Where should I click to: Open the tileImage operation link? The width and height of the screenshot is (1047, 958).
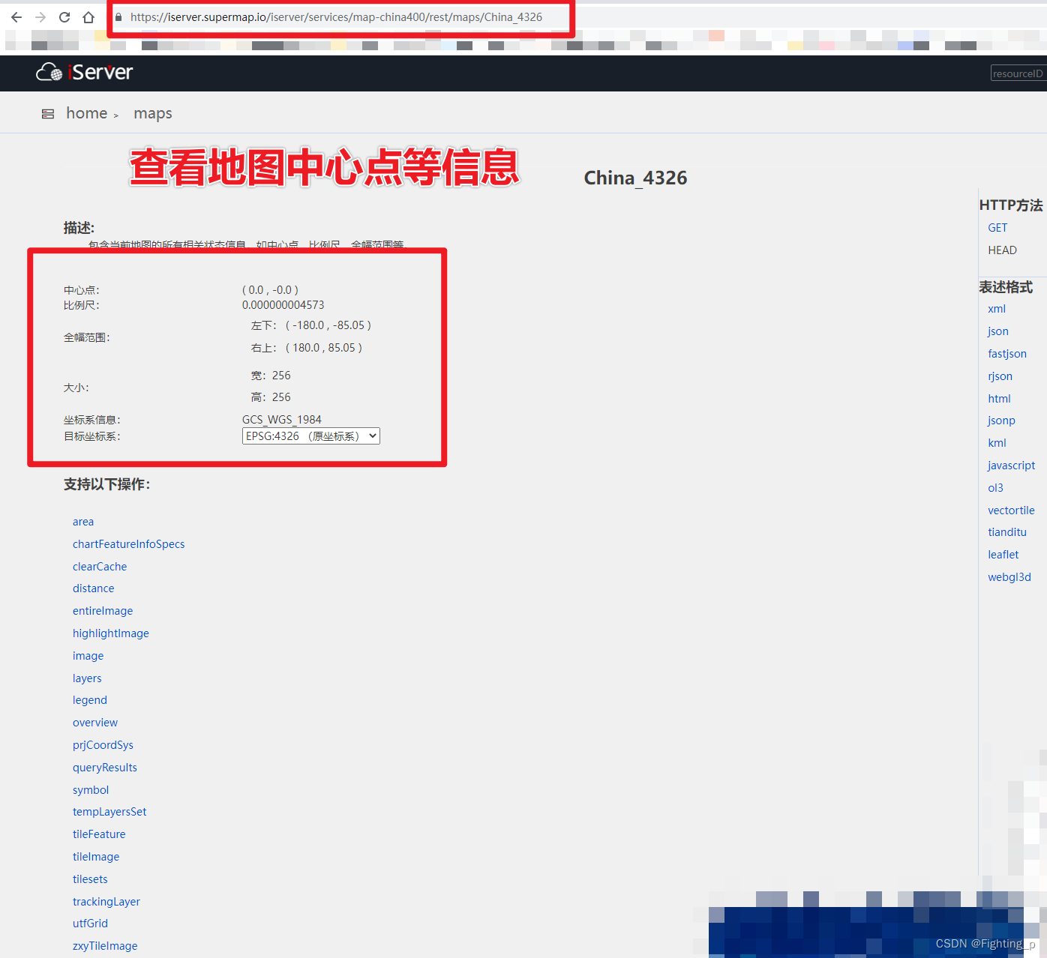click(x=96, y=857)
